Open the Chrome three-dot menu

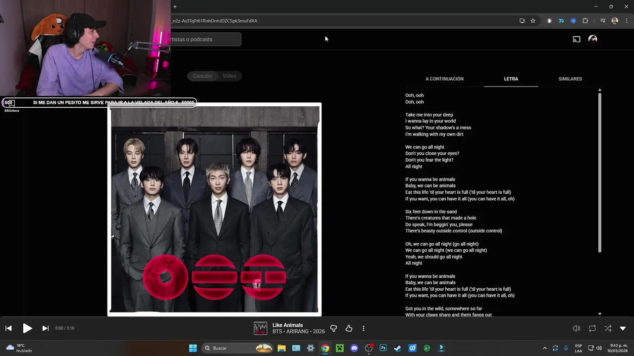627,21
